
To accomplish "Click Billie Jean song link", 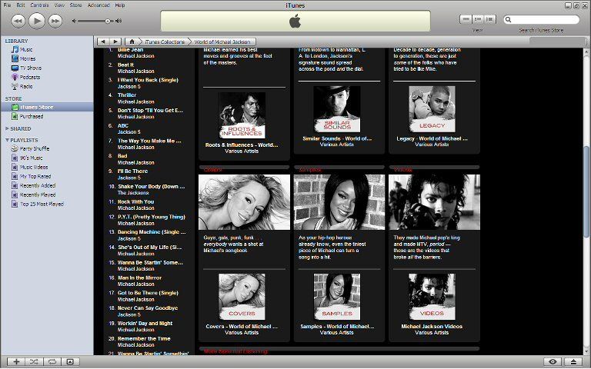I will point(130,50).
